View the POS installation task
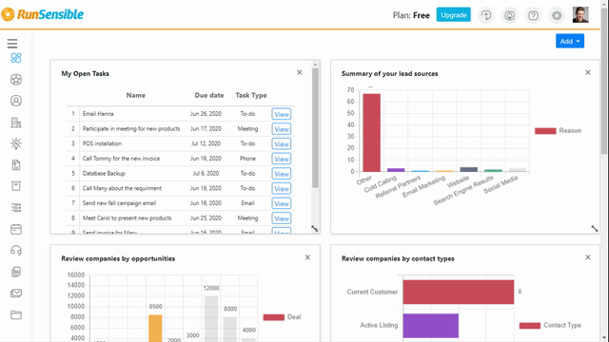This screenshot has height=342, width=609. click(x=282, y=143)
